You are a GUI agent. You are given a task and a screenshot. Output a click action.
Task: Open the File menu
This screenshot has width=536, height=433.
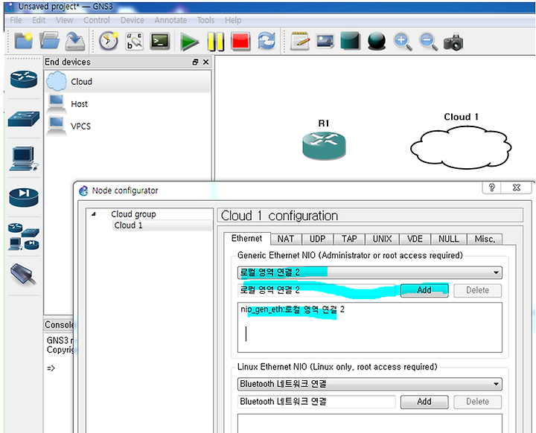coord(16,20)
